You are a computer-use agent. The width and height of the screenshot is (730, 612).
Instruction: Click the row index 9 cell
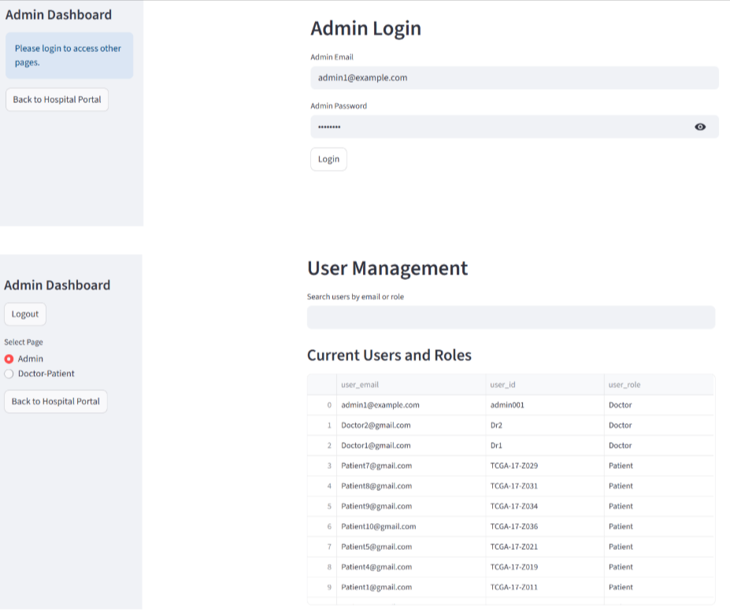(x=322, y=587)
